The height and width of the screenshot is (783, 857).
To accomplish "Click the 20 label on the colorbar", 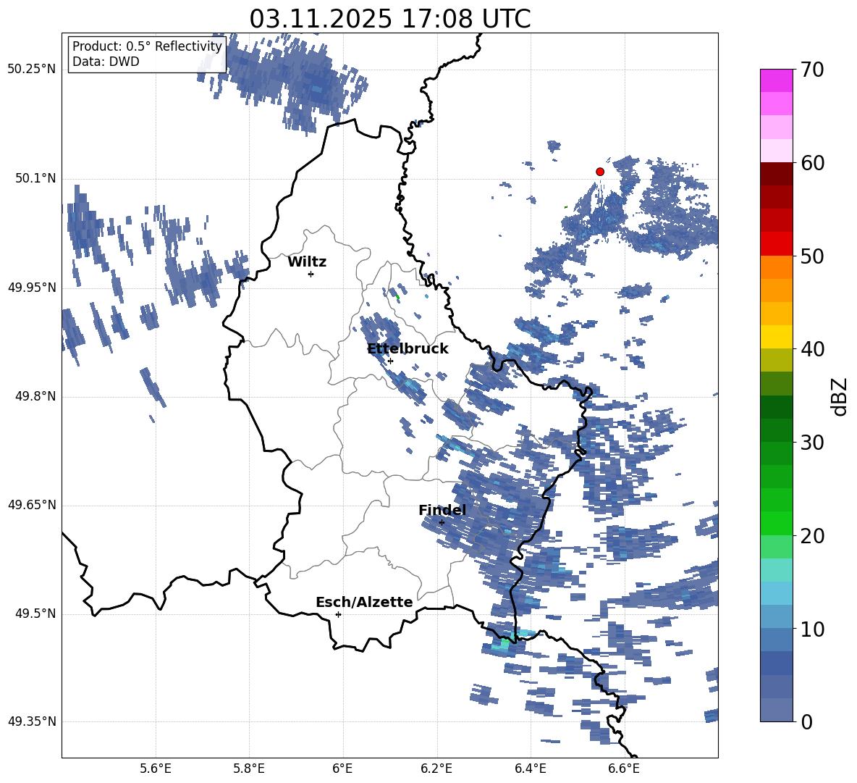I will [x=811, y=535].
